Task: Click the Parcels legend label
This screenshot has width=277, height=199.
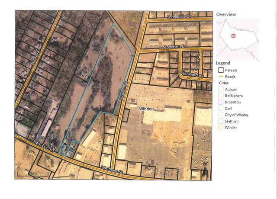Action: tap(231, 70)
